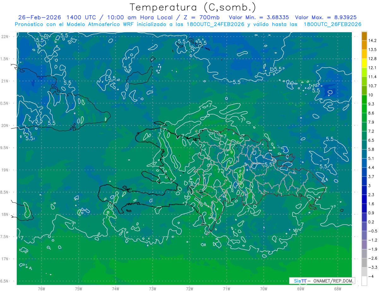Click 'Valor Max. = 8.93925' text

326,17
